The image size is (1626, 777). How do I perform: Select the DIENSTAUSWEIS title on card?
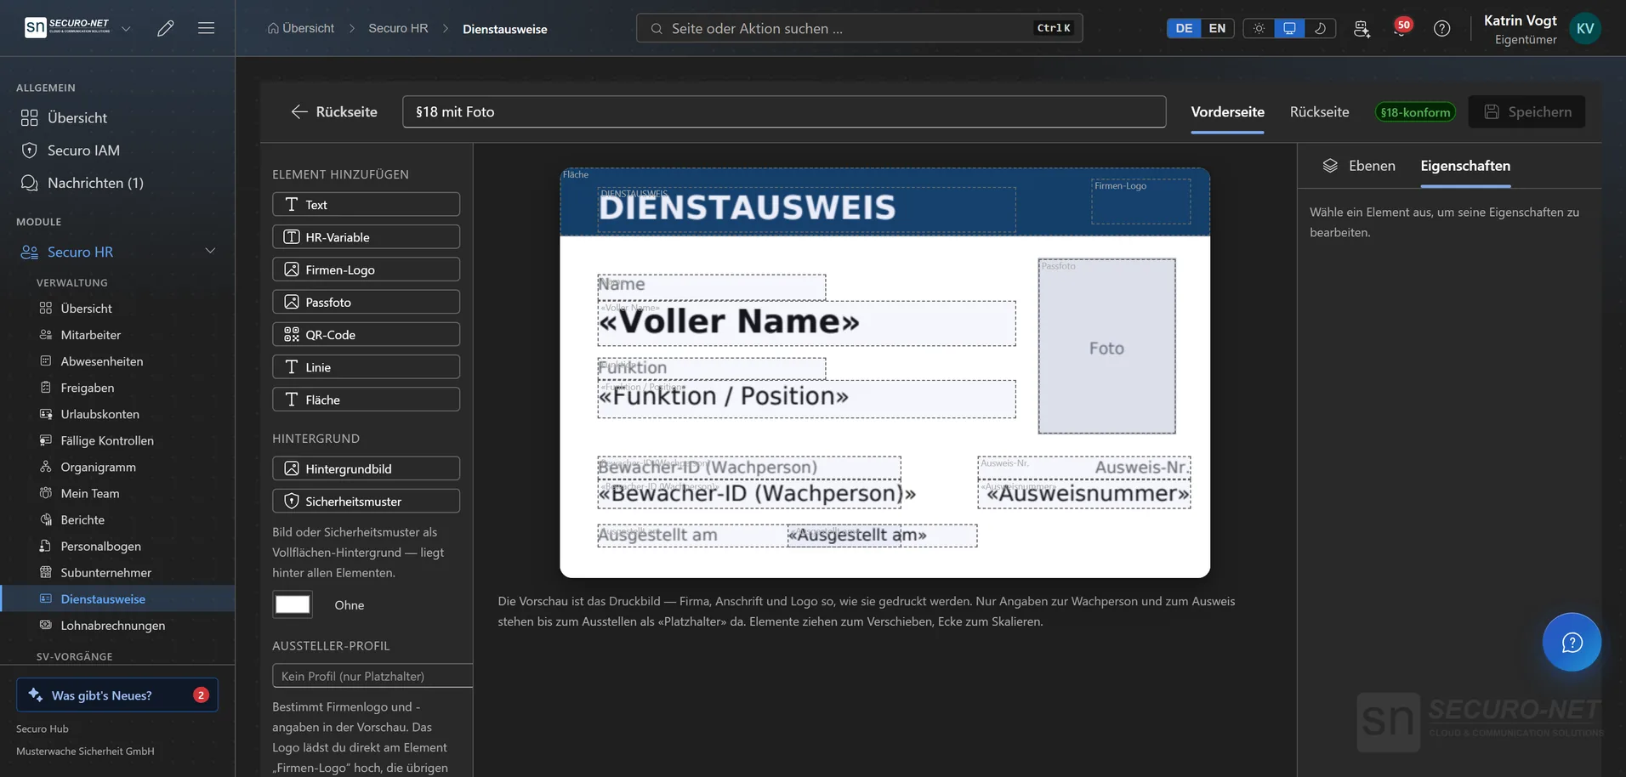point(806,209)
